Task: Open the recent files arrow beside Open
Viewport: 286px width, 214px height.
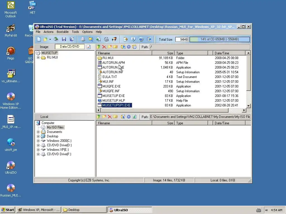Action: point(50,39)
